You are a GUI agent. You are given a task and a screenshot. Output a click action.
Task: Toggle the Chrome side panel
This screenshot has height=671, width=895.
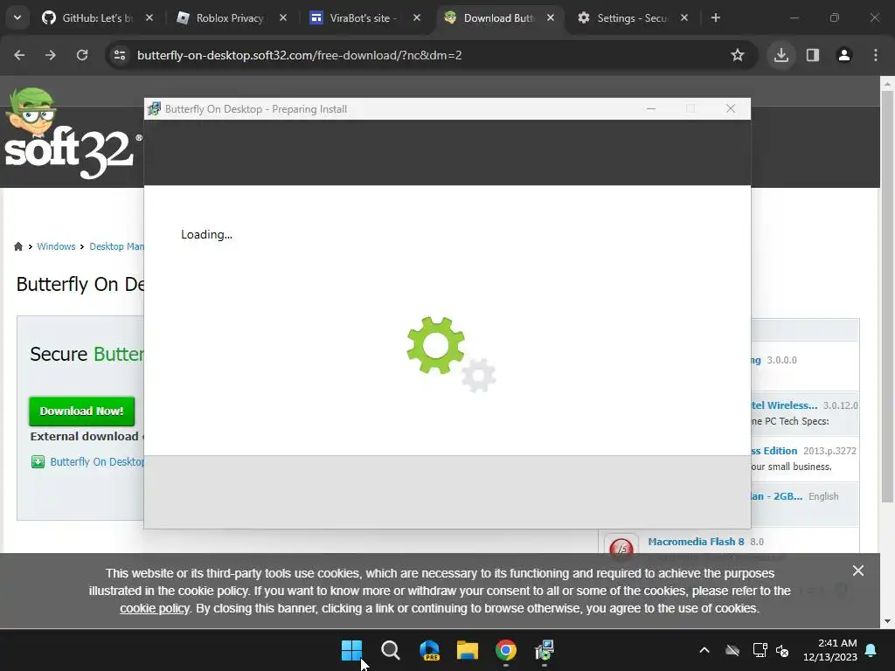812,55
